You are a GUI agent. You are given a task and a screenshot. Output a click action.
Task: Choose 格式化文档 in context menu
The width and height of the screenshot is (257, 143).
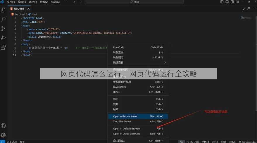[138, 87]
